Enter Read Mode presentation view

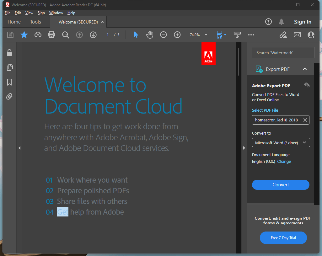[237, 35]
